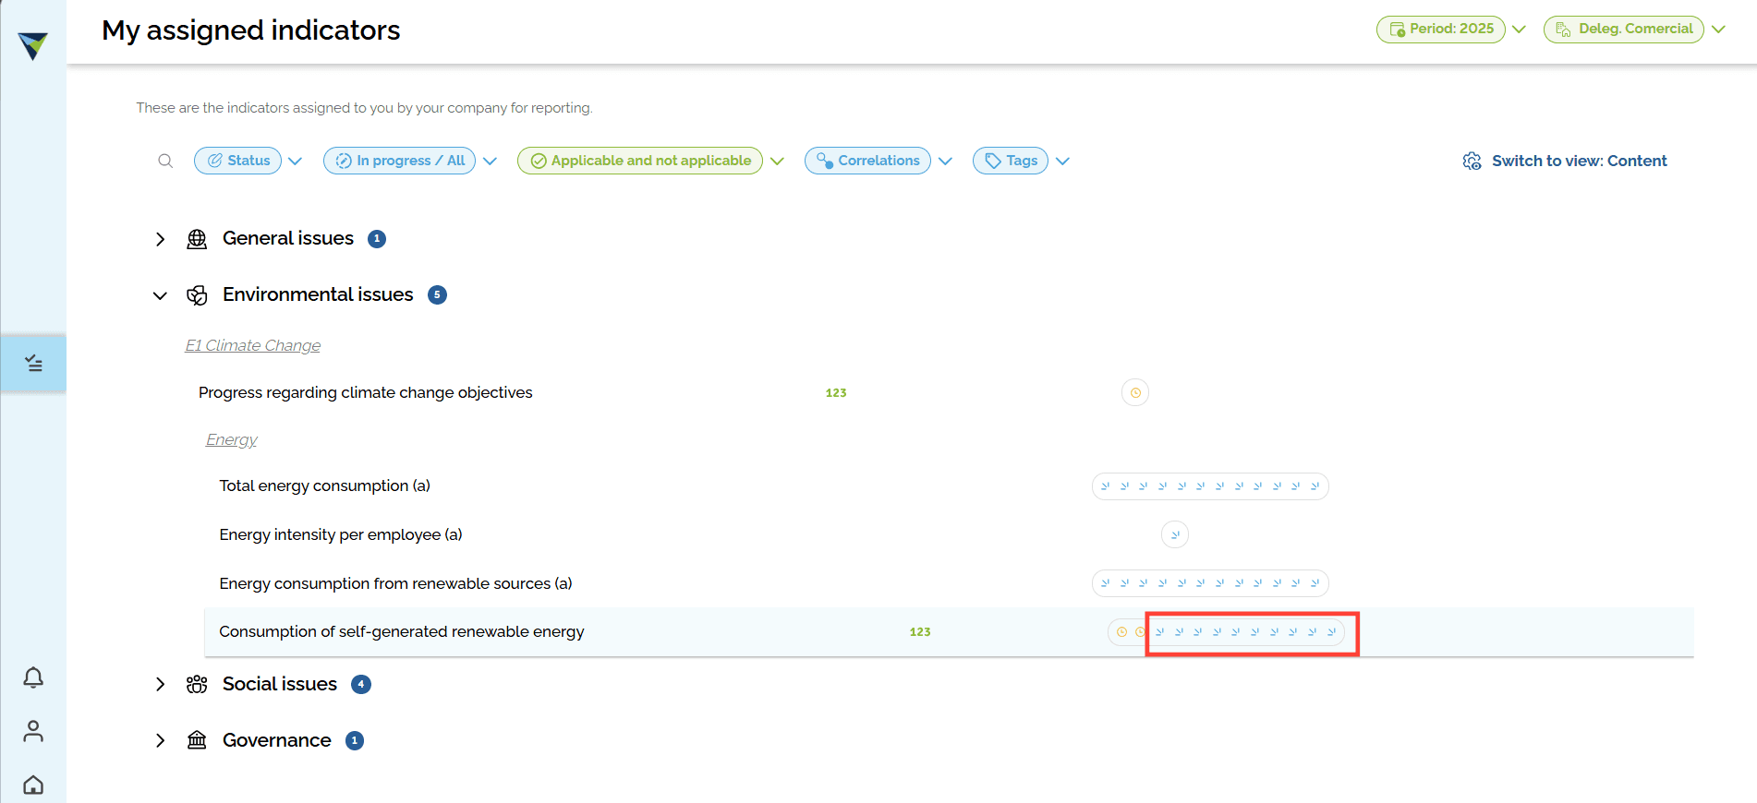The height and width of the screenshot is (803, 1757).
Task: Switch to view: Content
Action: click(1580, 161)
